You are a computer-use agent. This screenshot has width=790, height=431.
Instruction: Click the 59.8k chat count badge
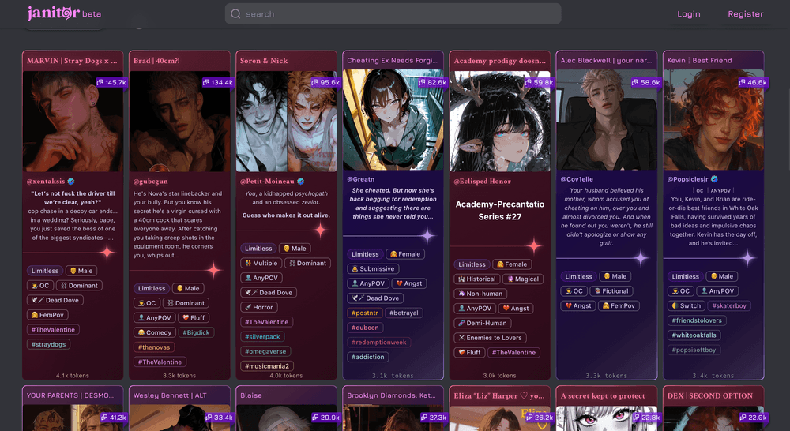pyautogui.click(x=539, y=82)
